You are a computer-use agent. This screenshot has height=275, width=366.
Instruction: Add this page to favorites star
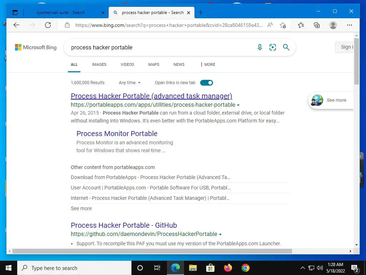(x=283, y=25)
